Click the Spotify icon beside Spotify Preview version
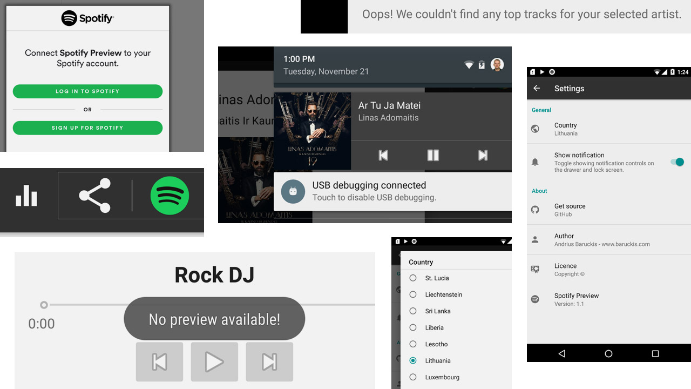This screenshot has height=389, width=691. [535, 299]
